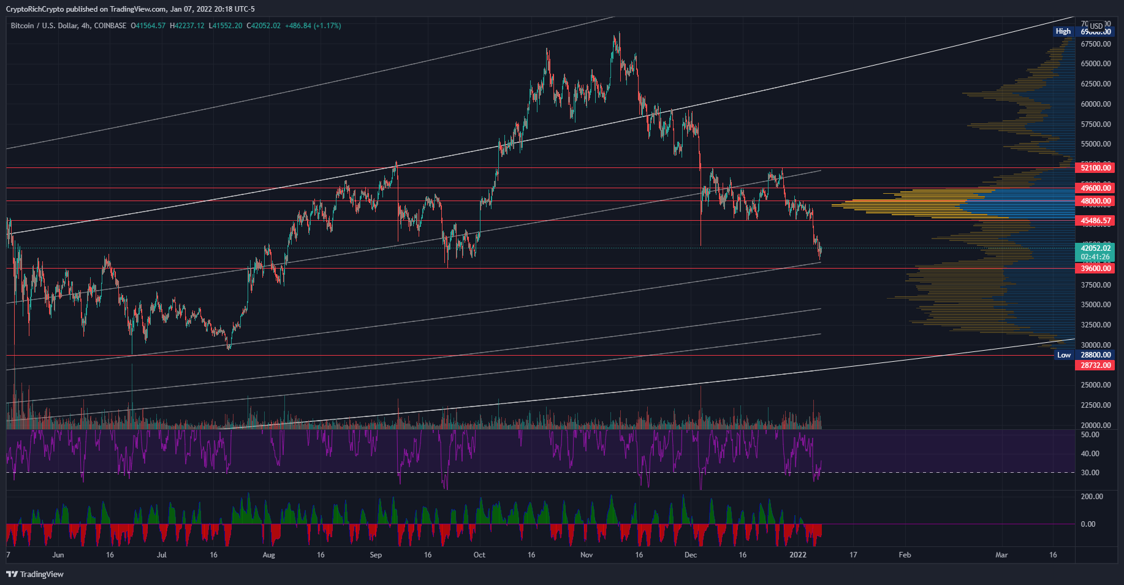Click the Dec label on time axis

(x=691, y=555)
